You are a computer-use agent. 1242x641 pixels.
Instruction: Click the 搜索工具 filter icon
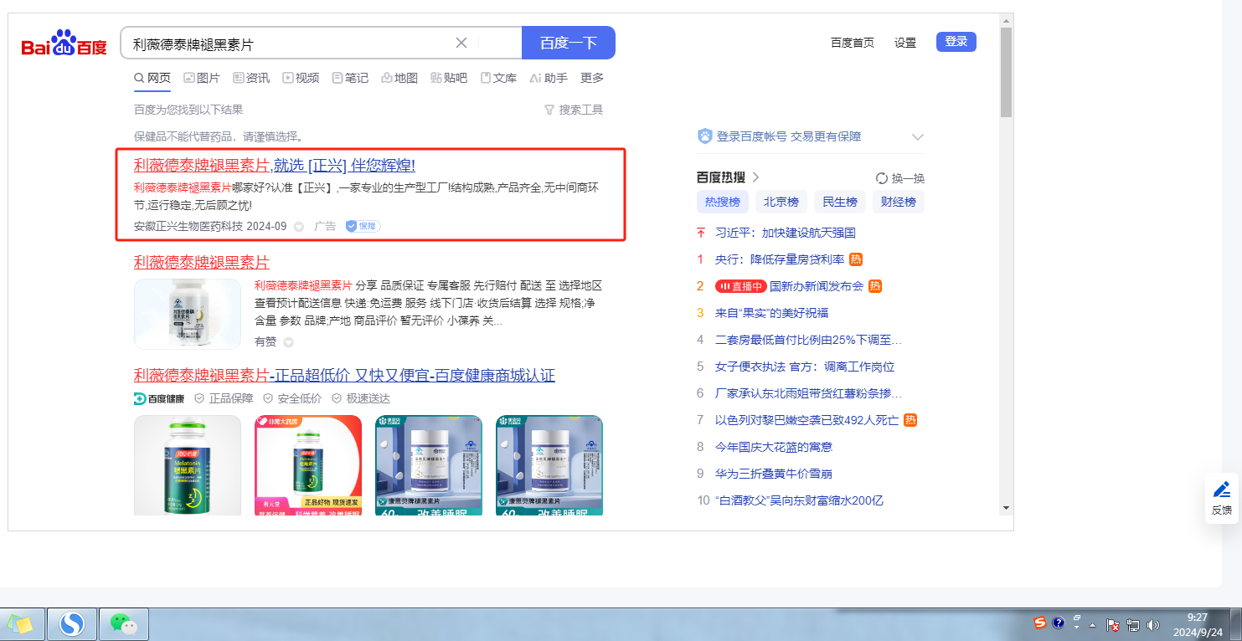(x=549, y=110)
